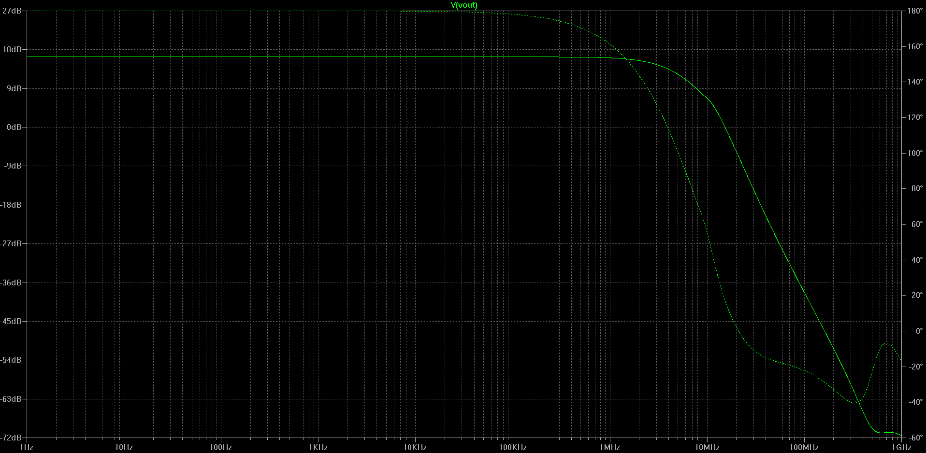Click the 1MHz frequency axis label
The image size is (926, 453).
(x=610, y=448)
